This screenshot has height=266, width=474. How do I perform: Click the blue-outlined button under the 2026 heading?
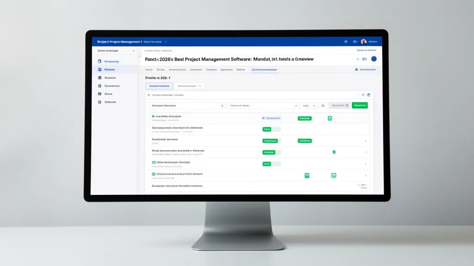[159, 86]
